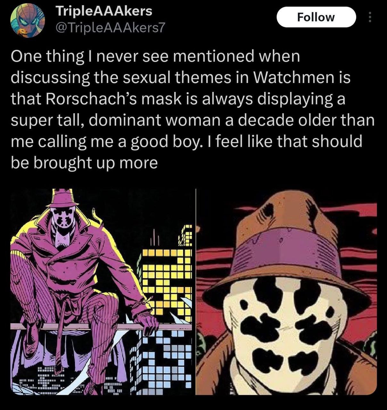Click the TripleAAAkers display name
The width and height of the screenshot is (387, 410).
104,11
